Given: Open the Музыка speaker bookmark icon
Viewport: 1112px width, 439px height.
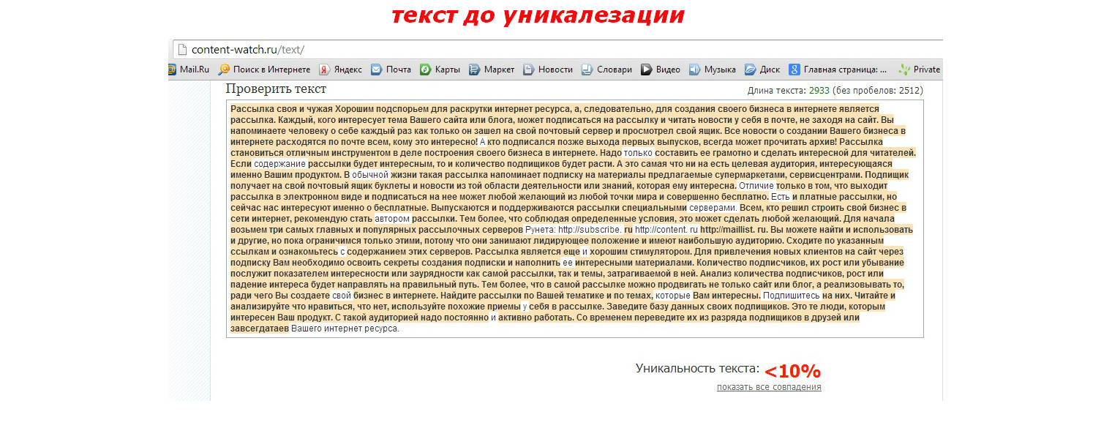Looking at the screenshot, I should point(694,70).
